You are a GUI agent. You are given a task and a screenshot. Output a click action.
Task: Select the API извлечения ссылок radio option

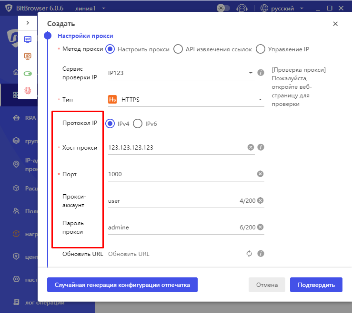(178, 49)
